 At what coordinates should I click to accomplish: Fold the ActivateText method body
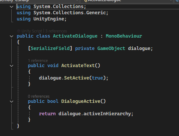coord(12,66)
